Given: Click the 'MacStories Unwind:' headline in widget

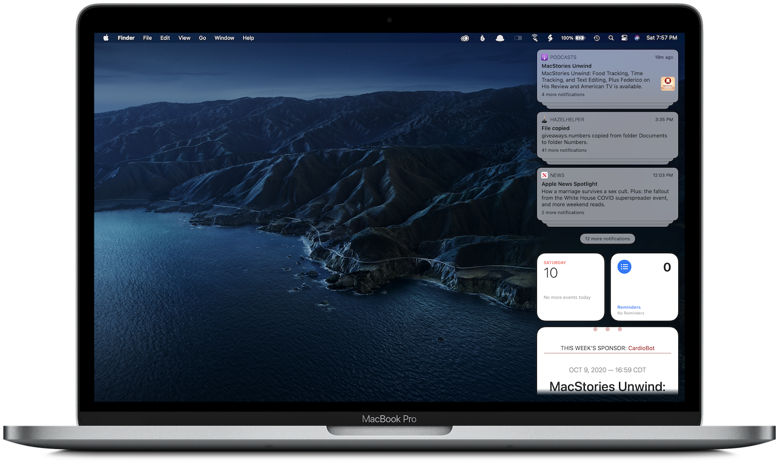Looking at the screenshot, I should (x=608, y=387).
